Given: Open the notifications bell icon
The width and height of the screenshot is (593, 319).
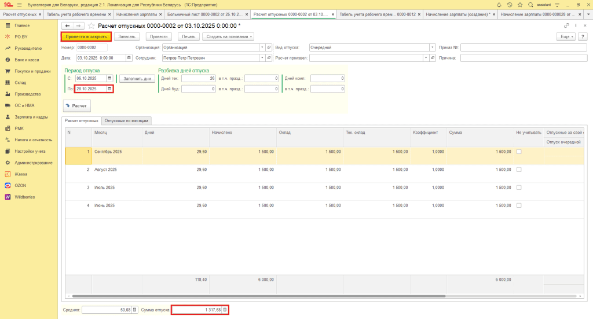Looking at the screenshot, I should click(499, 5).
